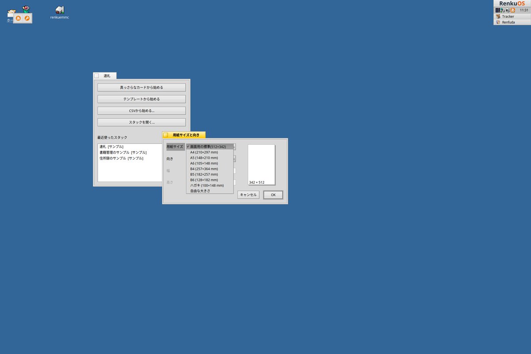531x354 pixels.
Task: Open the trash can desktop icon
Action: (x=26, y=8)
